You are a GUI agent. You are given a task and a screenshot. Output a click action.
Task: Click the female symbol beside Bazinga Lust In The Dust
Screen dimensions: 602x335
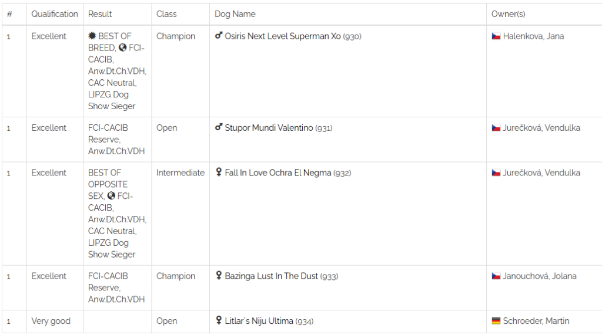(x=219, y=276)
